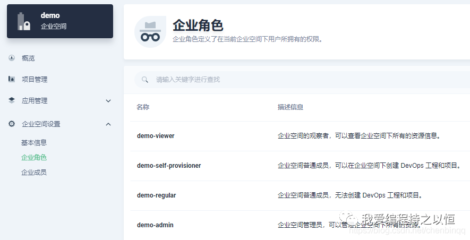Screen dimensions: 470x240
Task: Open the demo-regular role
Action: pyautogui.click(x=157, y=195)
